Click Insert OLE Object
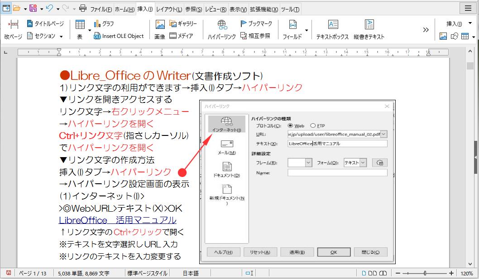This screenshot has width=479, height=279. pyautogui.click(x=119, y=36)
